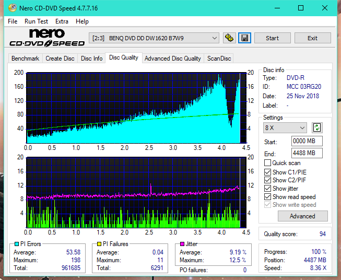Click PI Failures maximum 11

click(x=160, y=260)
